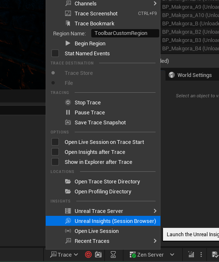This screenshot has width=219, height=262.
Task: Select BP_Makgora_A9 in the outliner
Action: click(190, 7)
